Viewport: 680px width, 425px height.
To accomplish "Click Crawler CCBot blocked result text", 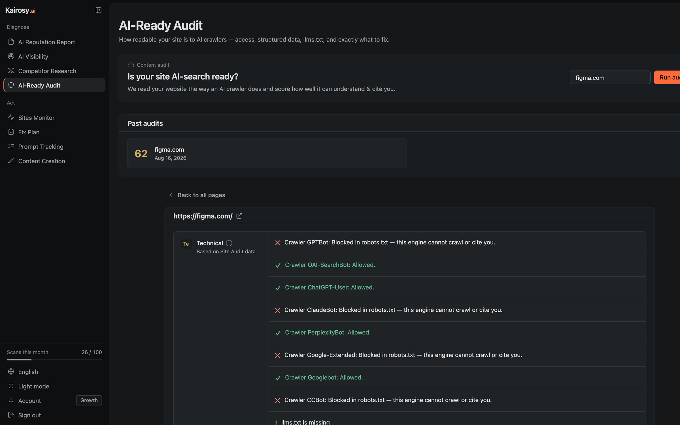I will [388, 400].
